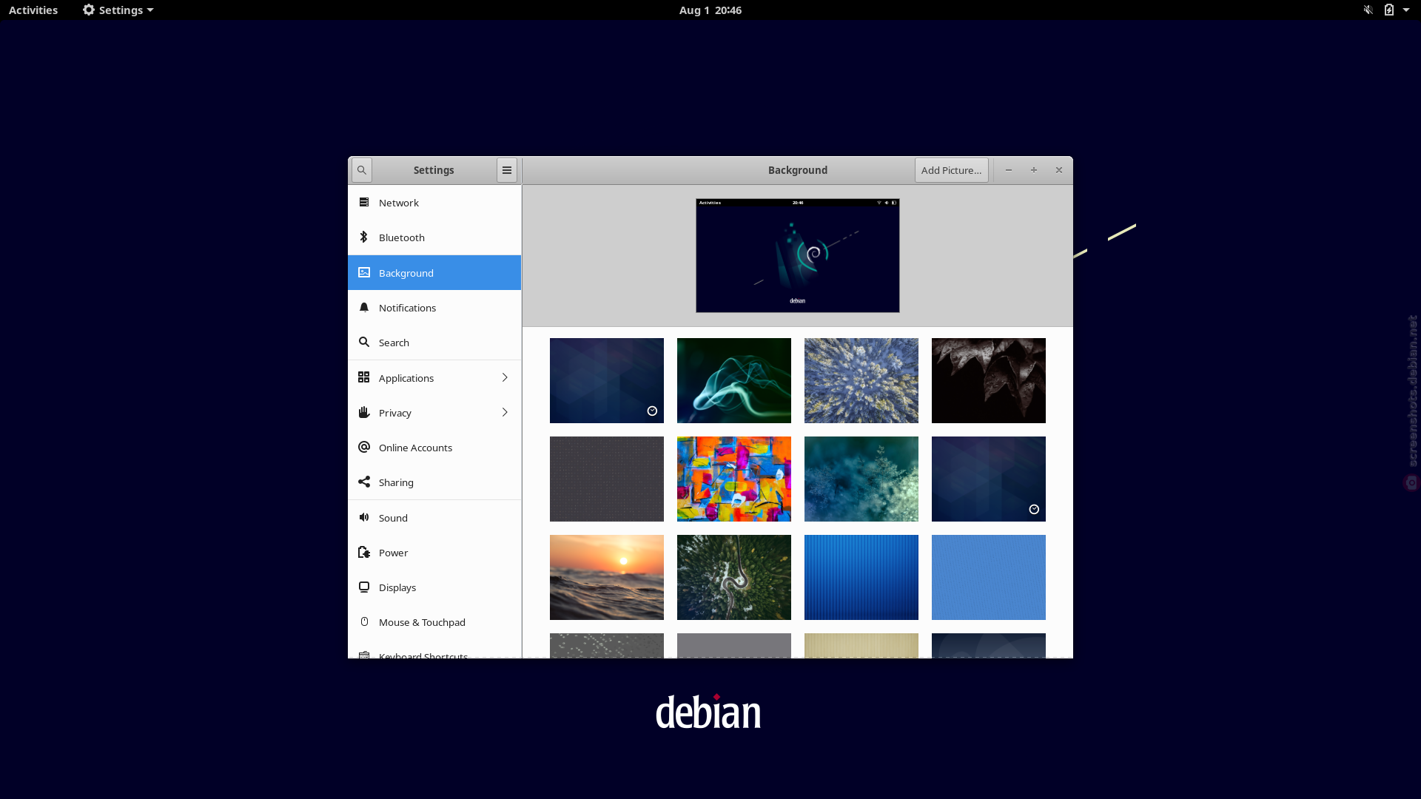Image resolution: width=1421 pixels, height=799 pixels.
Task: Open the Settings hamburger menu
Action: (507, 170)
